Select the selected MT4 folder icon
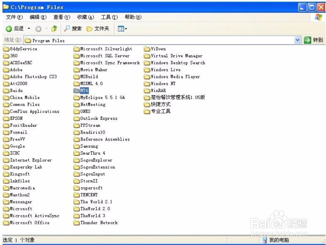 pos(76,90)
